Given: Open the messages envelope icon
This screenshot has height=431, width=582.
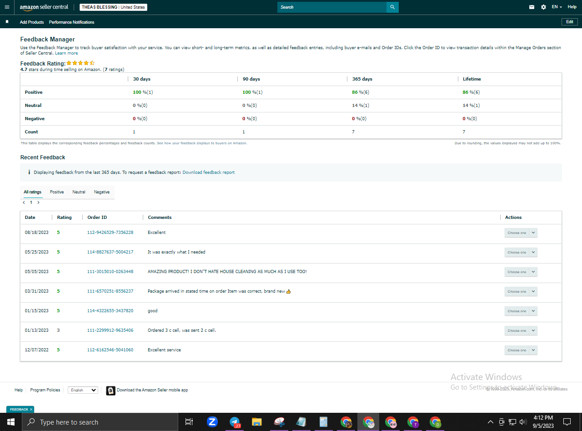Looking at the screenshot, I should 532,7.
